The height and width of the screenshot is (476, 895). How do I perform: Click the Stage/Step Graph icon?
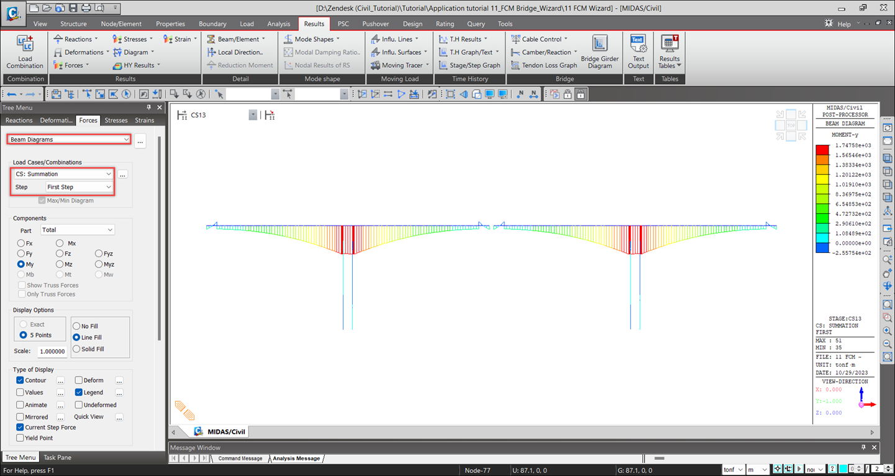443,65
